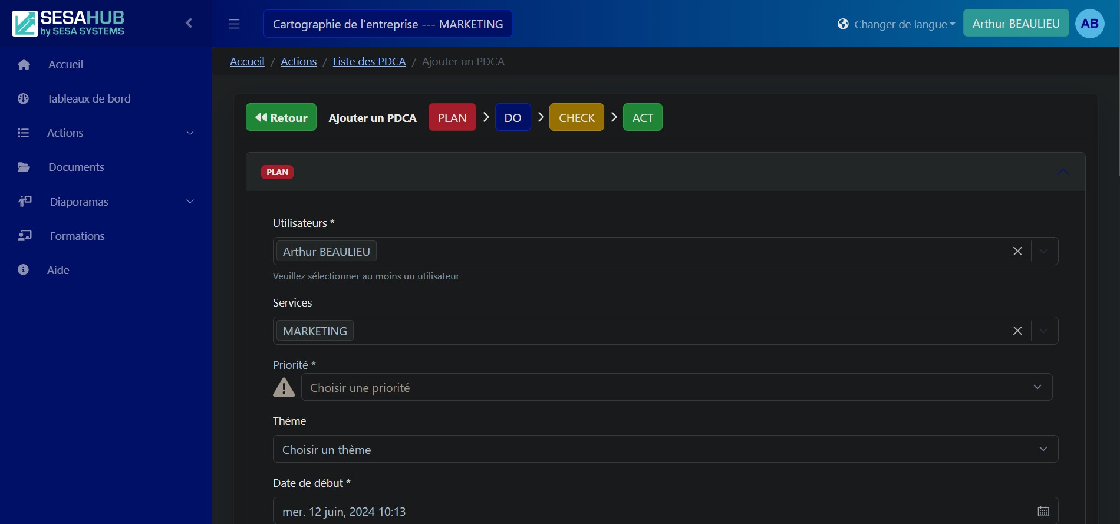Follow the Liste des PDCA breadcrumb link
Viewport: 1120px width, 524px height.
tap(369, 62)
